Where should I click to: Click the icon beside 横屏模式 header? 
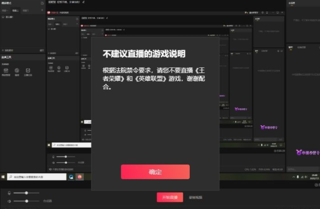tap(42, 3)
